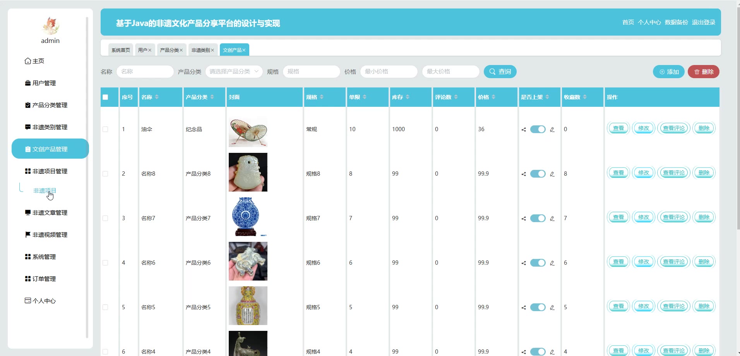Expand 产品分类管理 in the sidebar
The image size is (740, 356).
click(x=50, y=105)
